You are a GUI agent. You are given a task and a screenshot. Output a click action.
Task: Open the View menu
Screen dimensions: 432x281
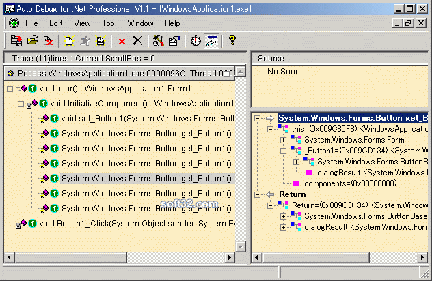coord(82,23)
